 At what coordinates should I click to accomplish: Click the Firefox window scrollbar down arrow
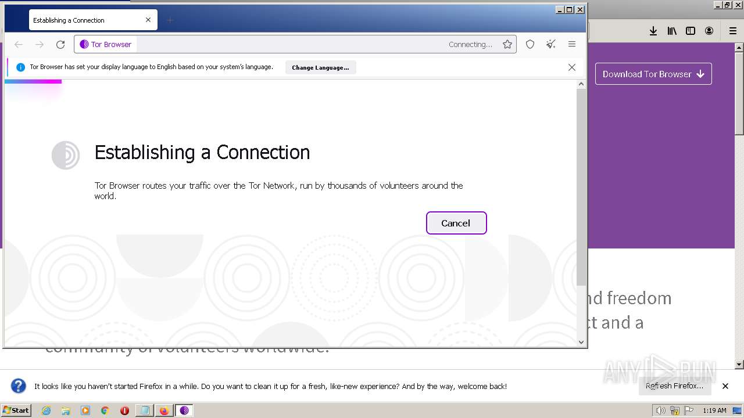(739, 365)
